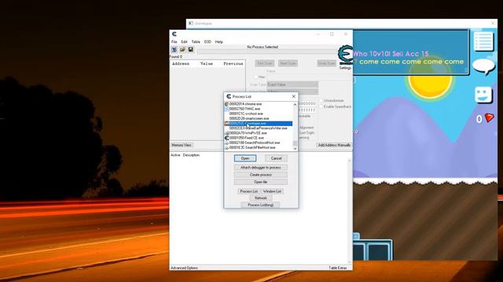
Task: Click scroll up arrow in process list
Action: 295,104
